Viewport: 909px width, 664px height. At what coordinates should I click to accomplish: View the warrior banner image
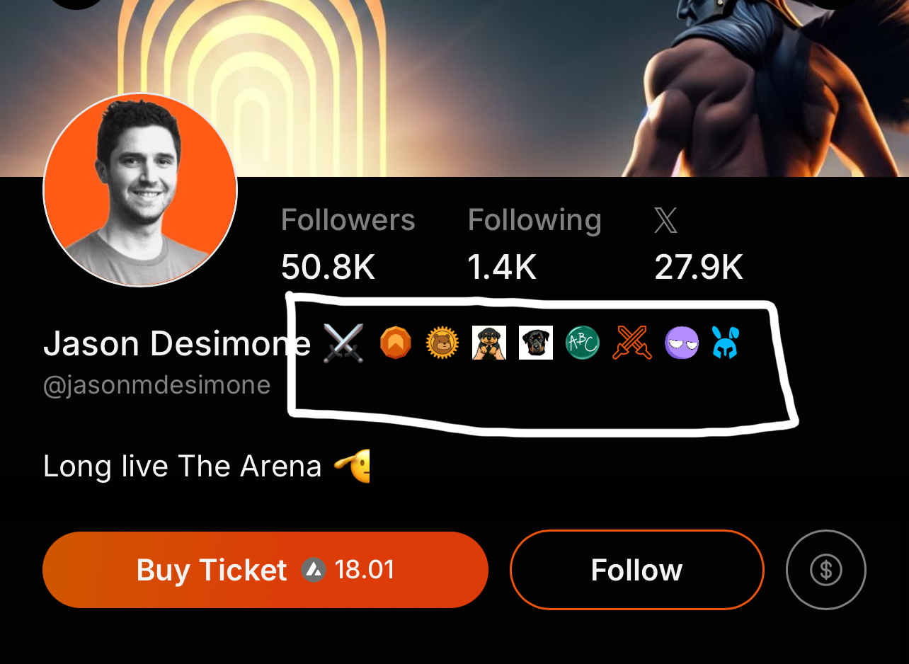(455, 88)
